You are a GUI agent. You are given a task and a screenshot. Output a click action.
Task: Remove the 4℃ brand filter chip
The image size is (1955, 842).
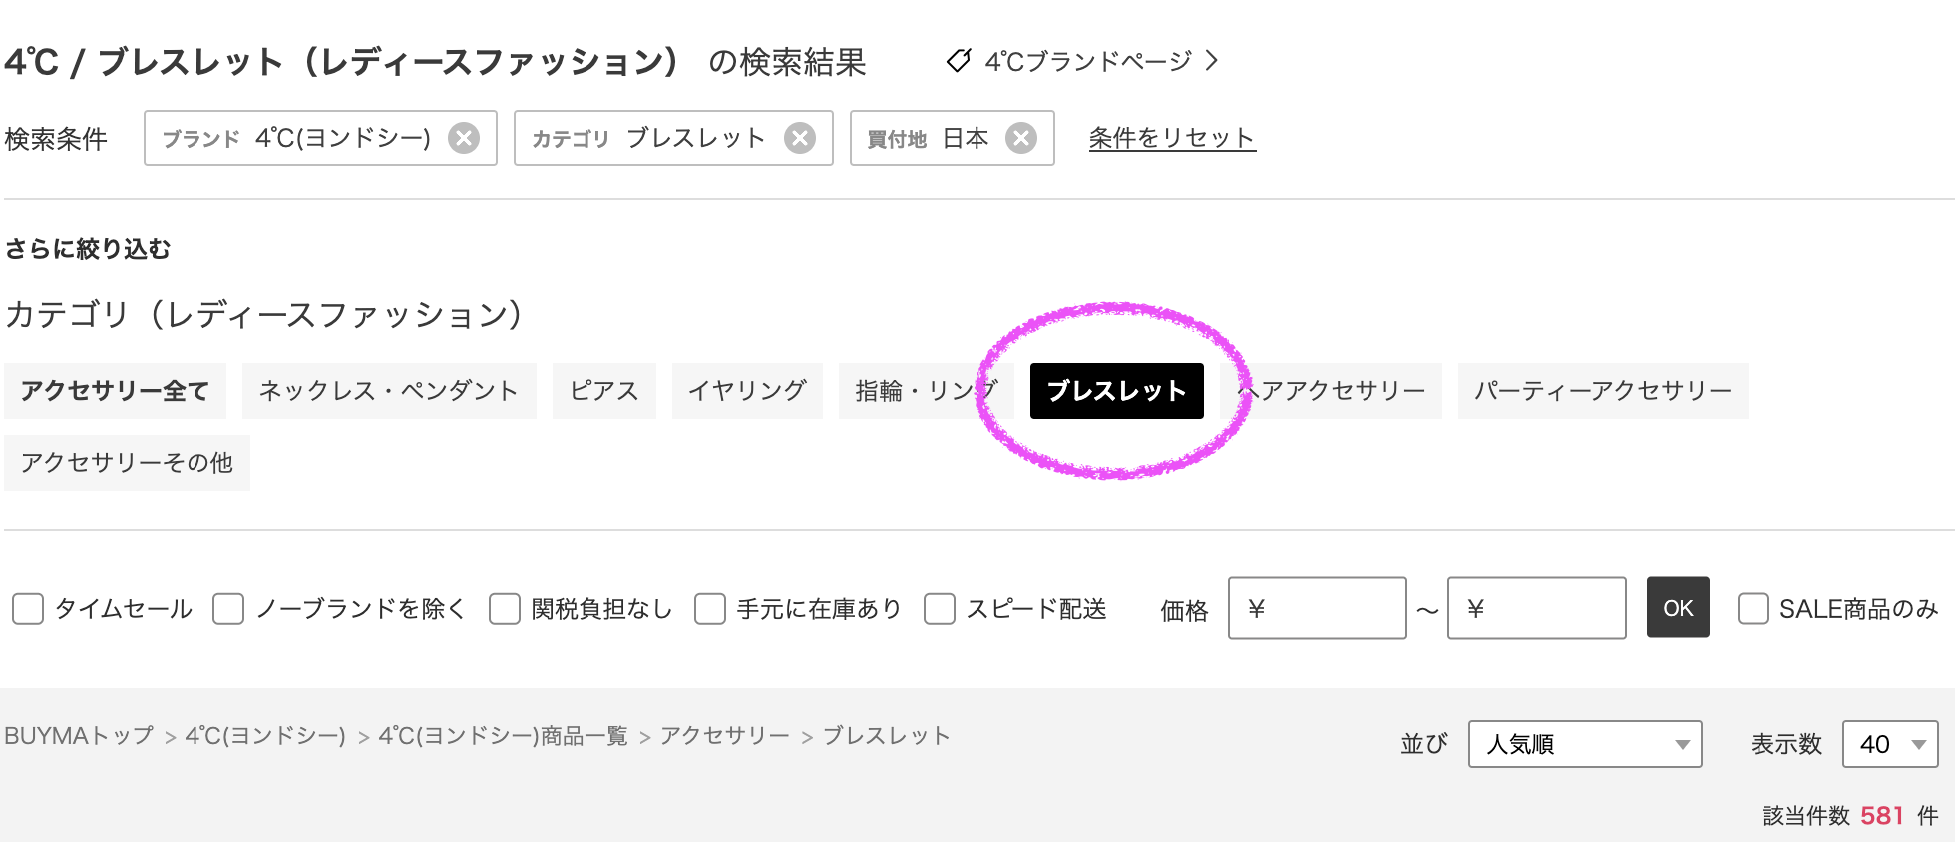464,138
